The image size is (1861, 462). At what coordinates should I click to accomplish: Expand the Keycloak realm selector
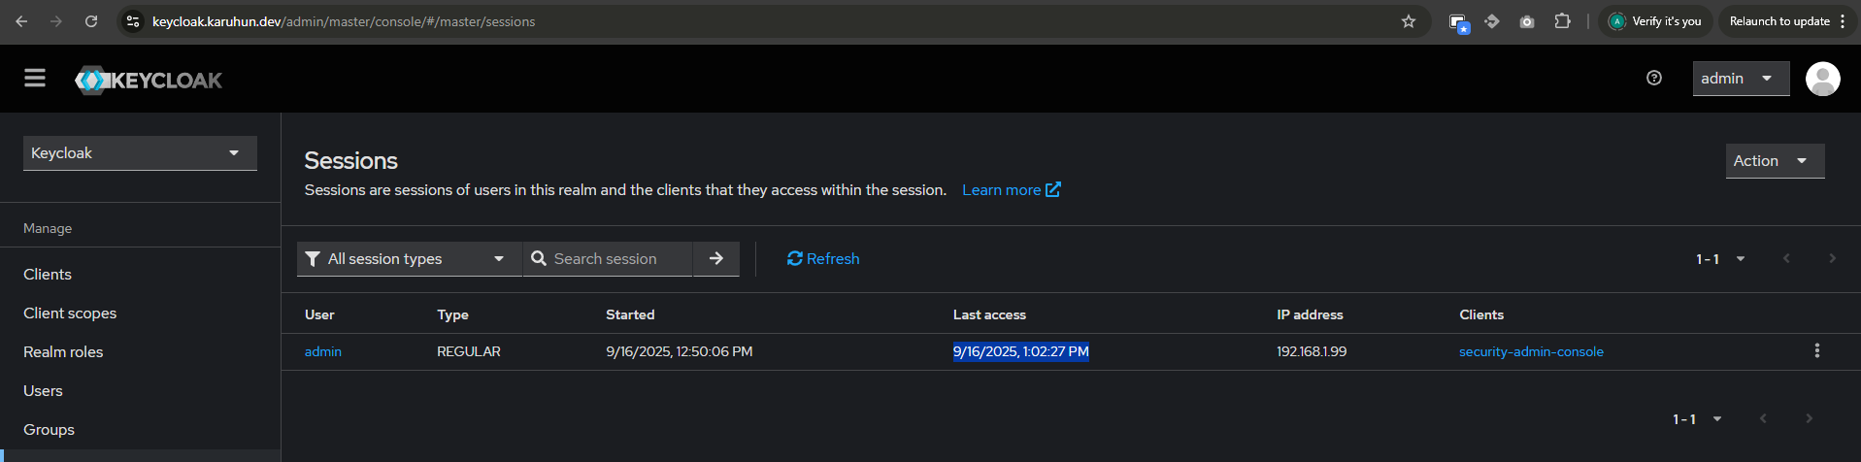140,153
